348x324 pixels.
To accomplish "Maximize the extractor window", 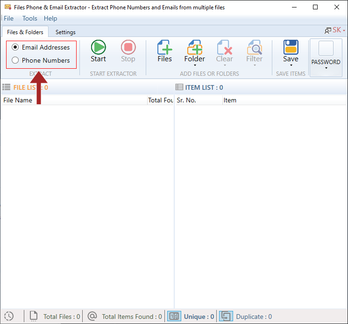I will [x=315, y=7].
